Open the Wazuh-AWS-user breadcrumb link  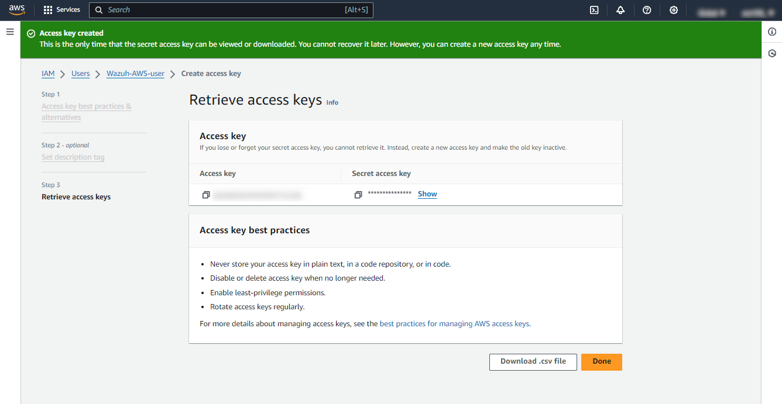tap(135, 73)
